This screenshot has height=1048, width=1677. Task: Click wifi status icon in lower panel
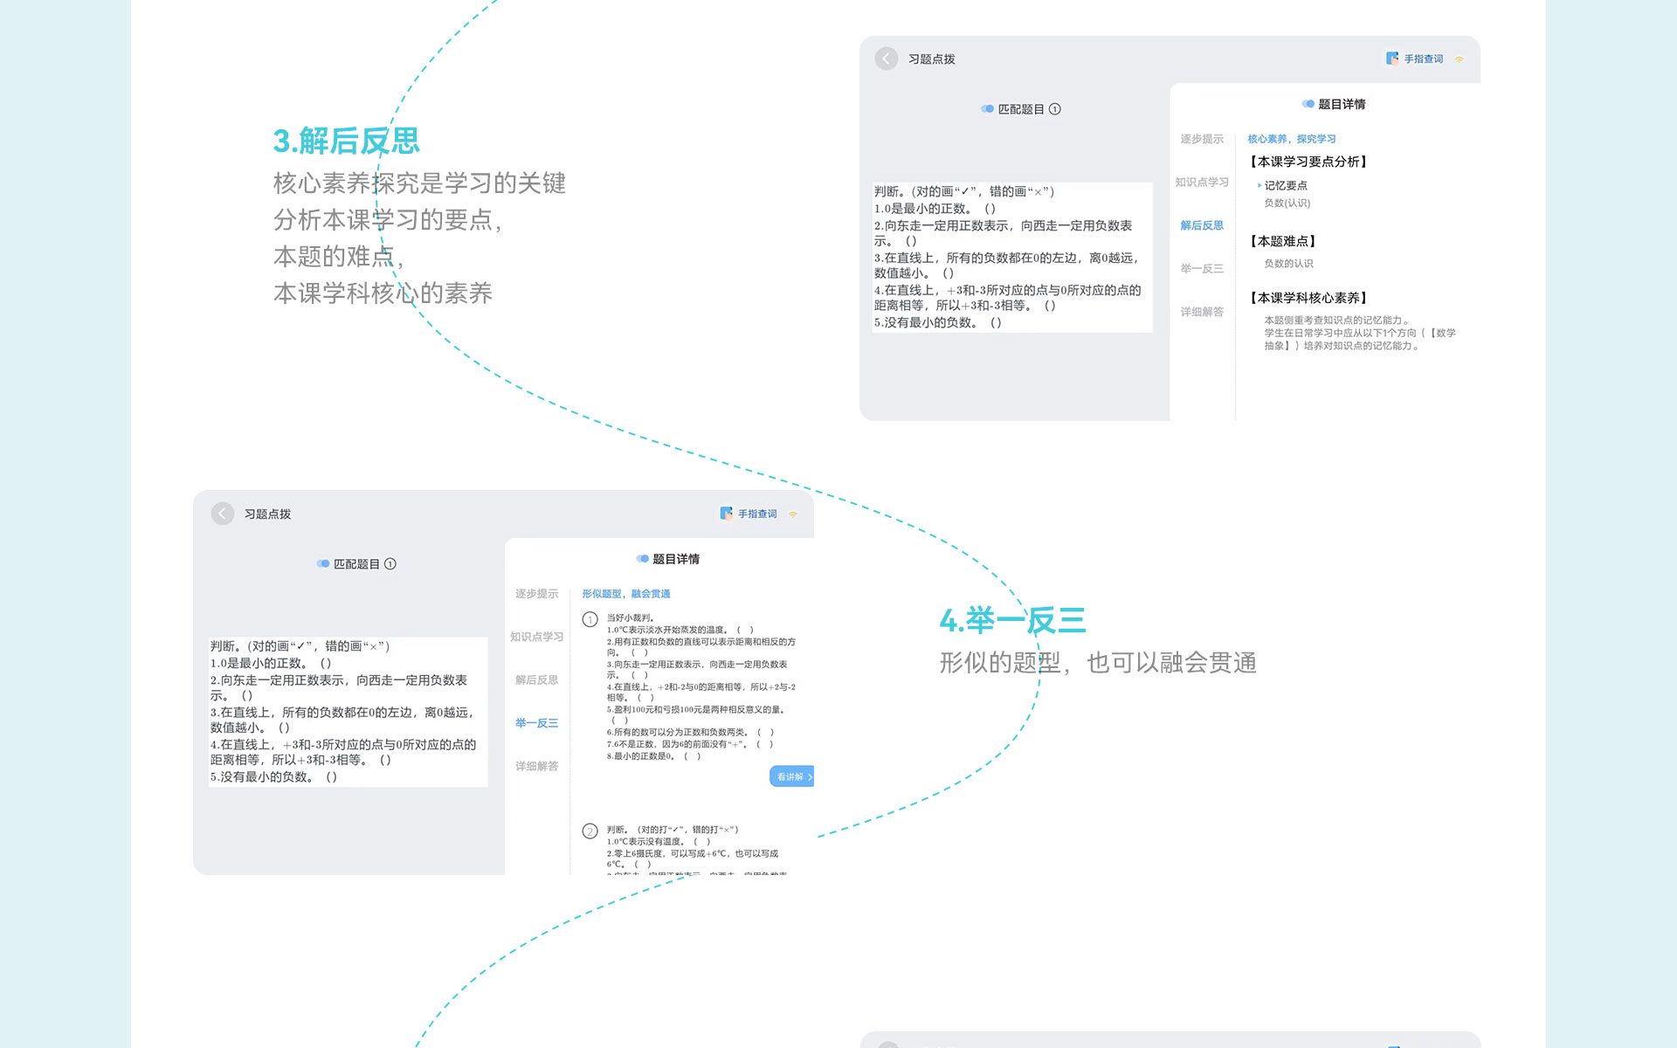click(793, 514)
